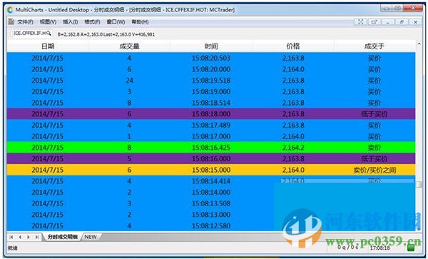This screenshot has height=259, width=428.
Task: Select time cell 15:08:13.000
Action: [x=211, y=215]
